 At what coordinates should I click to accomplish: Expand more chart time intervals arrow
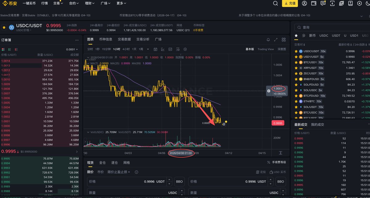(x=148, y=49)
